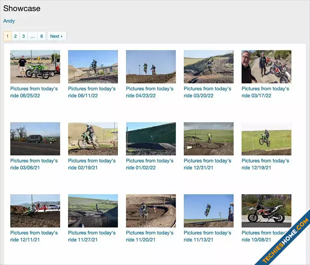The width and height of the screenshot is (310, 265).
Task: Go to page 2 of the showcase
Action: [15, 36]
